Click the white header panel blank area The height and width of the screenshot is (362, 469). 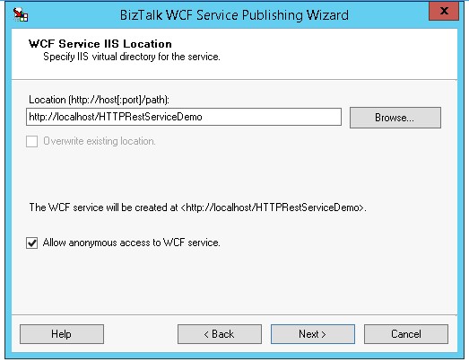pyautogui.click(x=329, y=54)
